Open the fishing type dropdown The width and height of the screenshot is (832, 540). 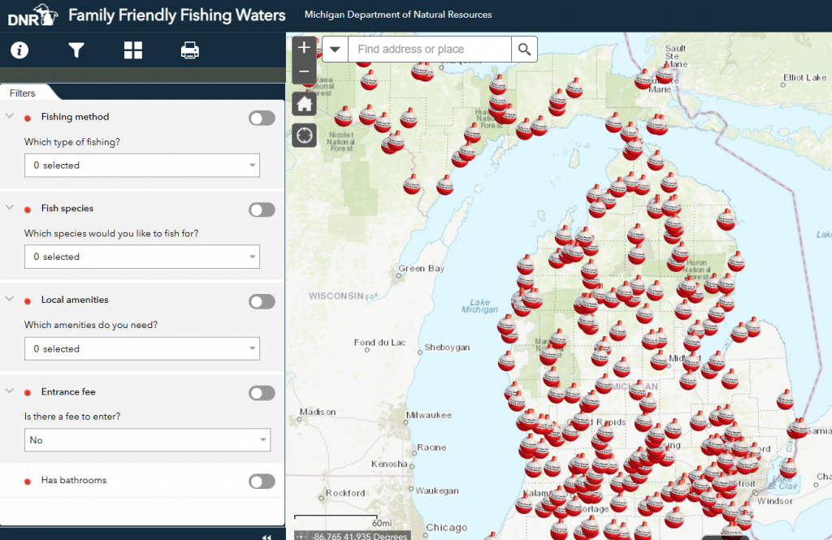[142, 166]
